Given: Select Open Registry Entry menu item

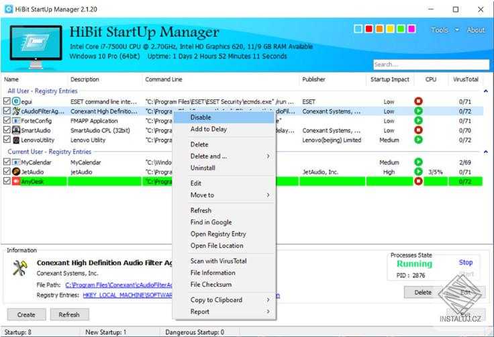Looking at the screenshot, I should (225, 234).
